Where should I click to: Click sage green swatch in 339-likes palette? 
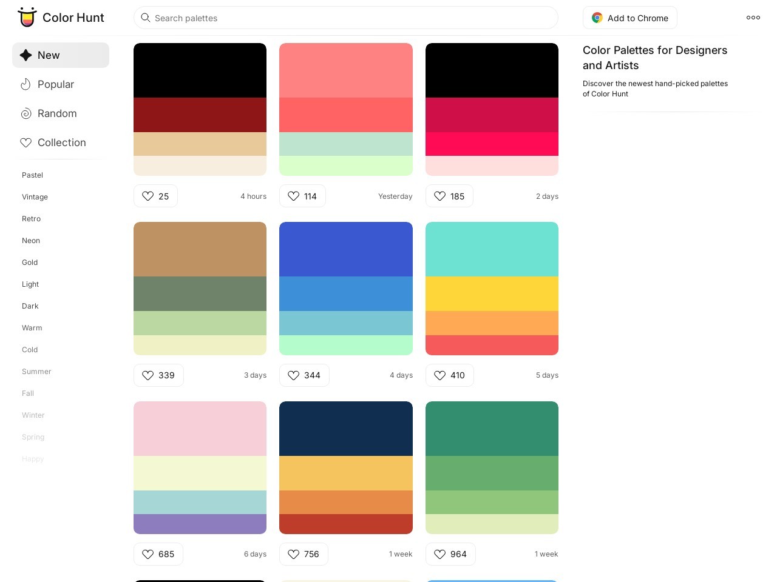tap(200, 293)
